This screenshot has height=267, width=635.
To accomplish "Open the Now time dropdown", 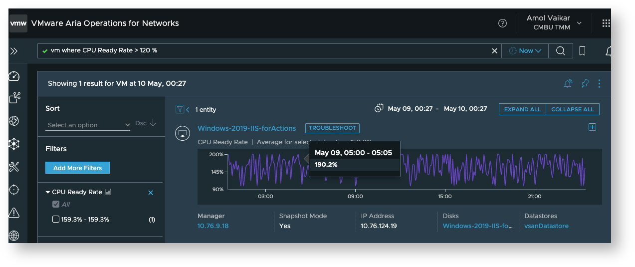I will click(525, 51).
